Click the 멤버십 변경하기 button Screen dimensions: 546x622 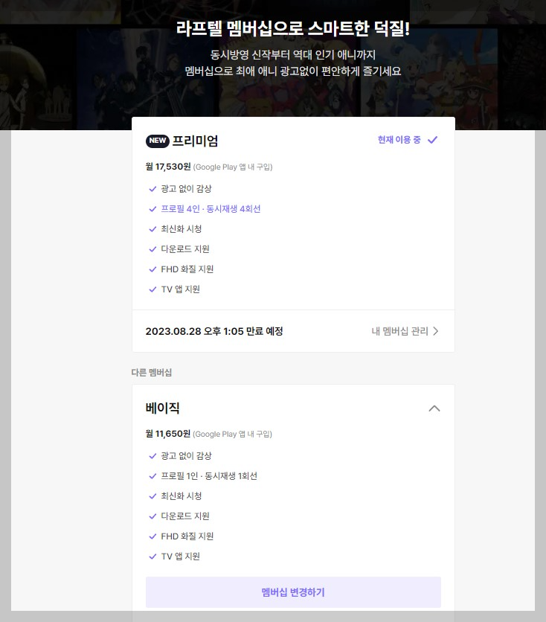pyautogui.click(x=293, y=592)
